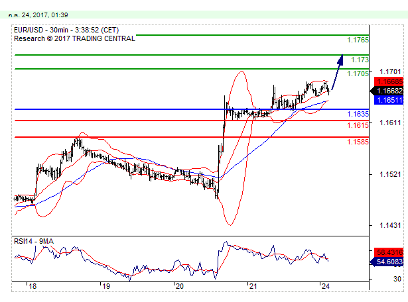Click the red support label 1.1585
Image resolution: width=408 pixels, height=302 pixels.
click(358, 142)
